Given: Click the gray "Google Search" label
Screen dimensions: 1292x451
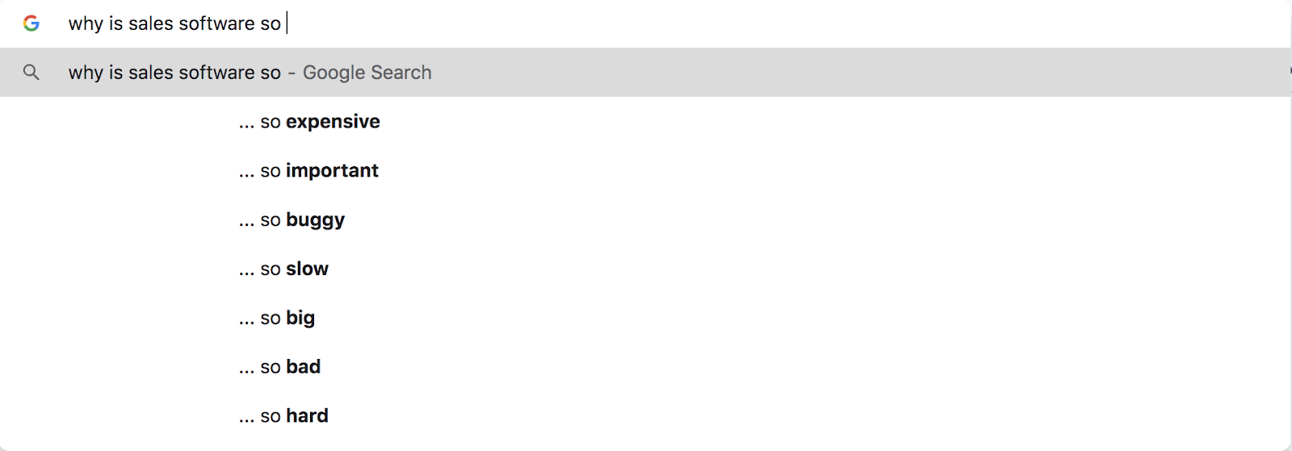Looking at the screenshot, I should click(367, 73).
